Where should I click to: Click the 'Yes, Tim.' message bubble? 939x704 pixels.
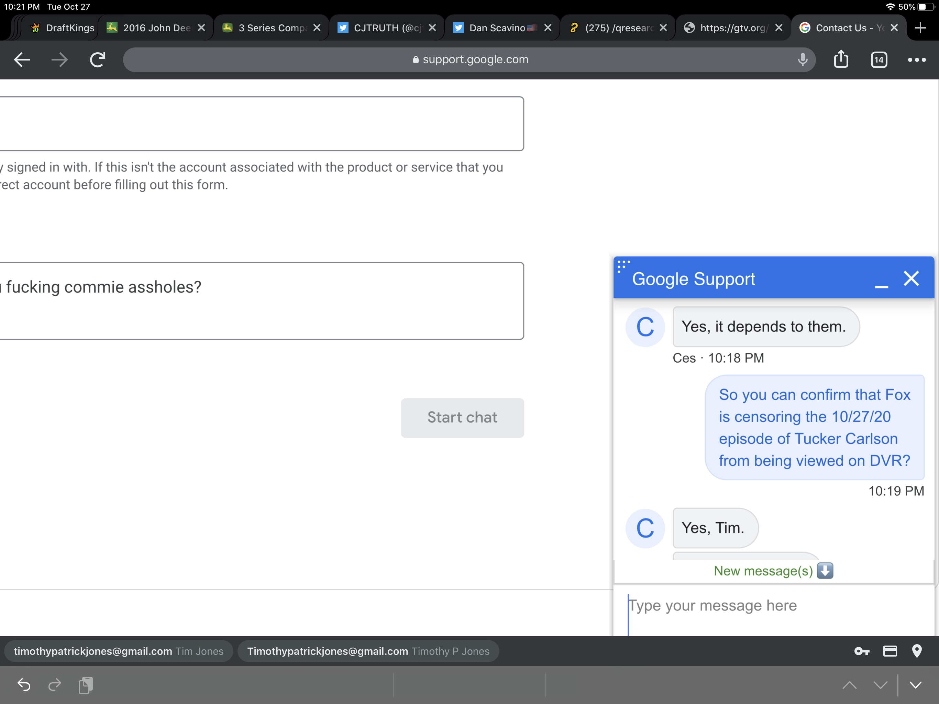[715, 528]
